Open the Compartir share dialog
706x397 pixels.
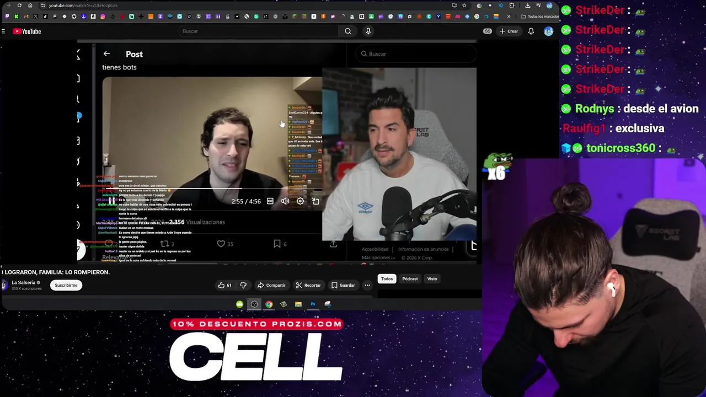[271, 286]
